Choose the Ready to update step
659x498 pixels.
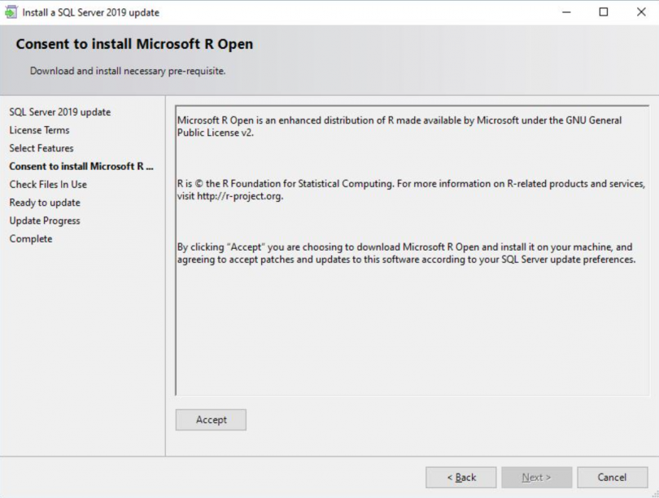click(x=45, y=203)
